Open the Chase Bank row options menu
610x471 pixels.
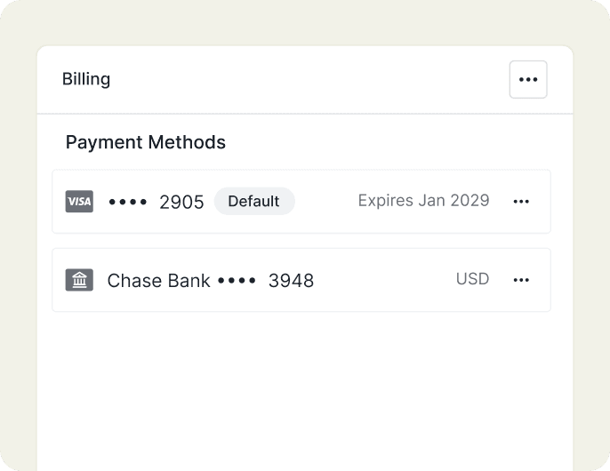click(521, 280)
